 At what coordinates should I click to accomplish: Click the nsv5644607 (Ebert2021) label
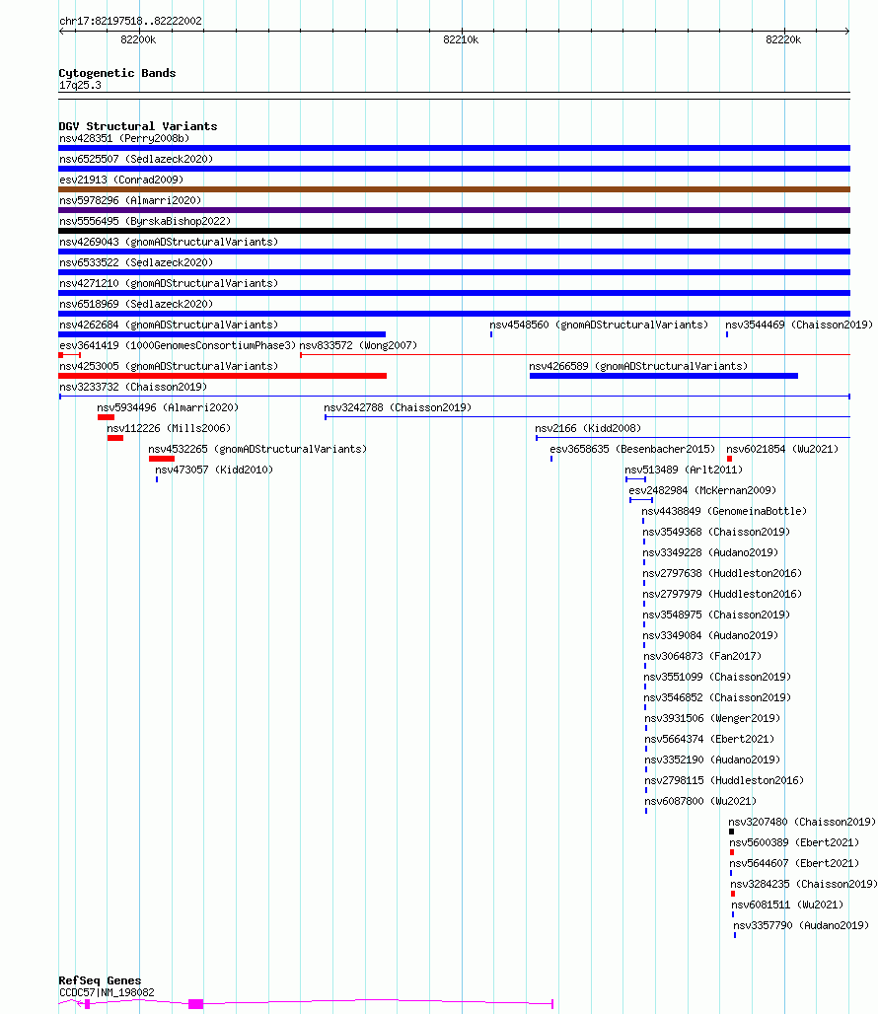(x=794, y=863)
